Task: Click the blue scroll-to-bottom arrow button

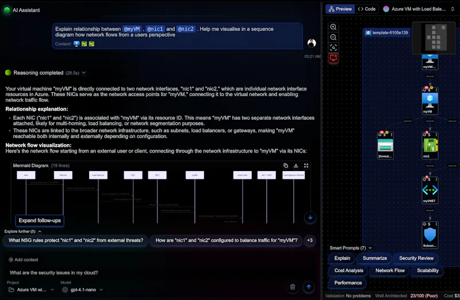Action: tap(310, 218)
